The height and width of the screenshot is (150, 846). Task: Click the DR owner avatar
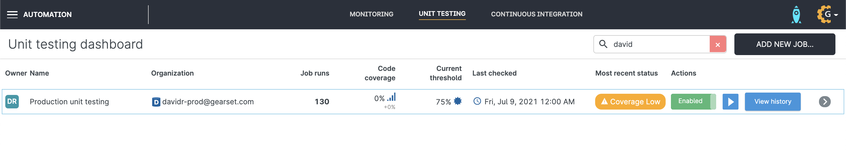12,102
